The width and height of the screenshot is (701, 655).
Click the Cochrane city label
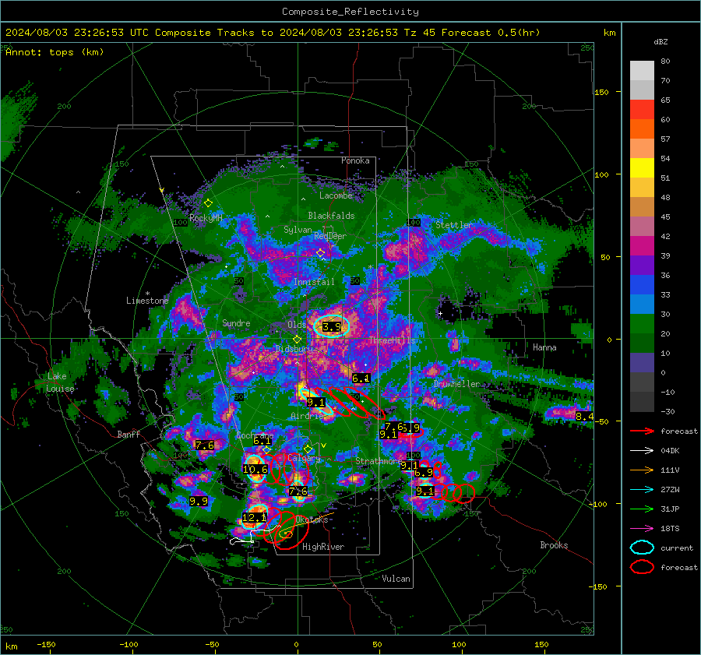pyautogui.click(x=255, y=435)
